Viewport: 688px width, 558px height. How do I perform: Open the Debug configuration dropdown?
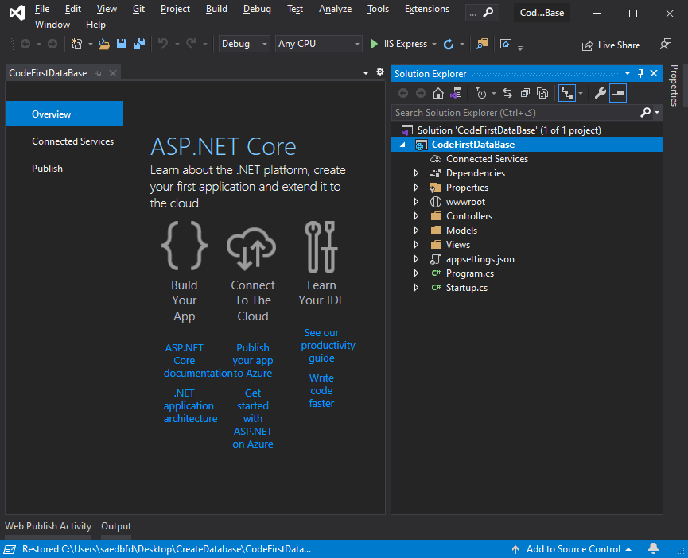244,44
